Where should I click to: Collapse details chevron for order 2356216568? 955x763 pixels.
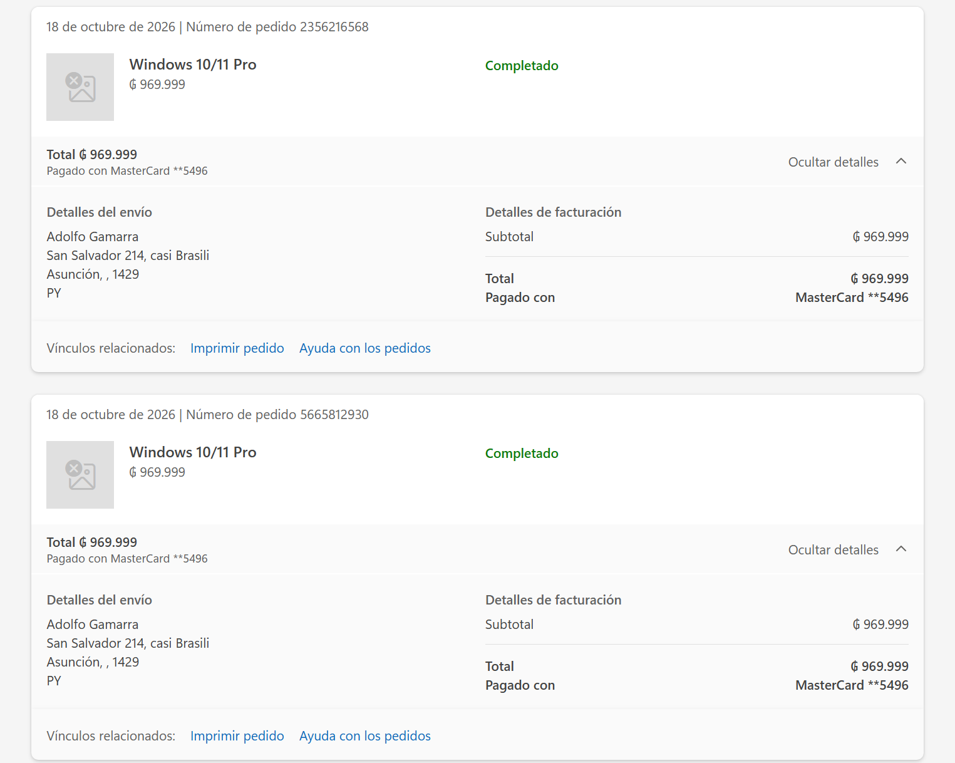coord(901,162)
